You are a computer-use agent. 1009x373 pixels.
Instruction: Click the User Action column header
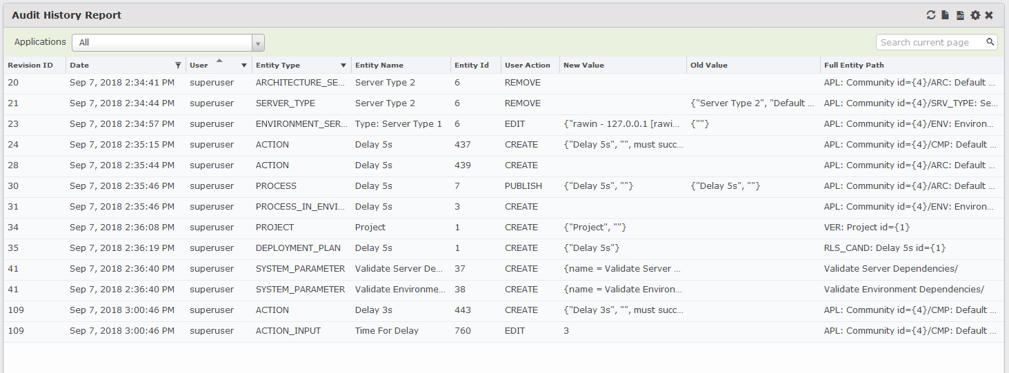pos(530,65)
